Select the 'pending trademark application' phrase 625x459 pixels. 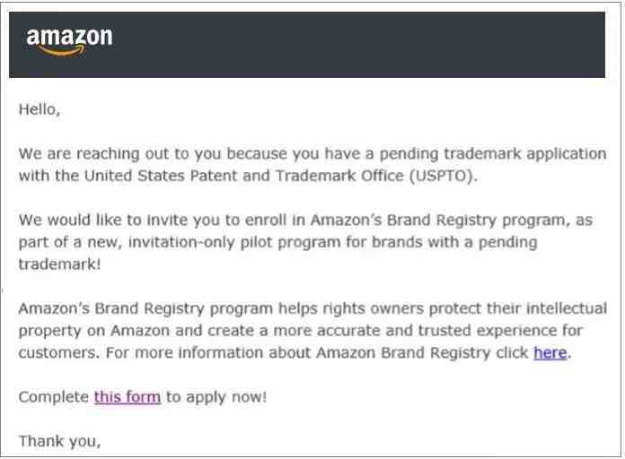pyautogui.click(x=493, y=154)
